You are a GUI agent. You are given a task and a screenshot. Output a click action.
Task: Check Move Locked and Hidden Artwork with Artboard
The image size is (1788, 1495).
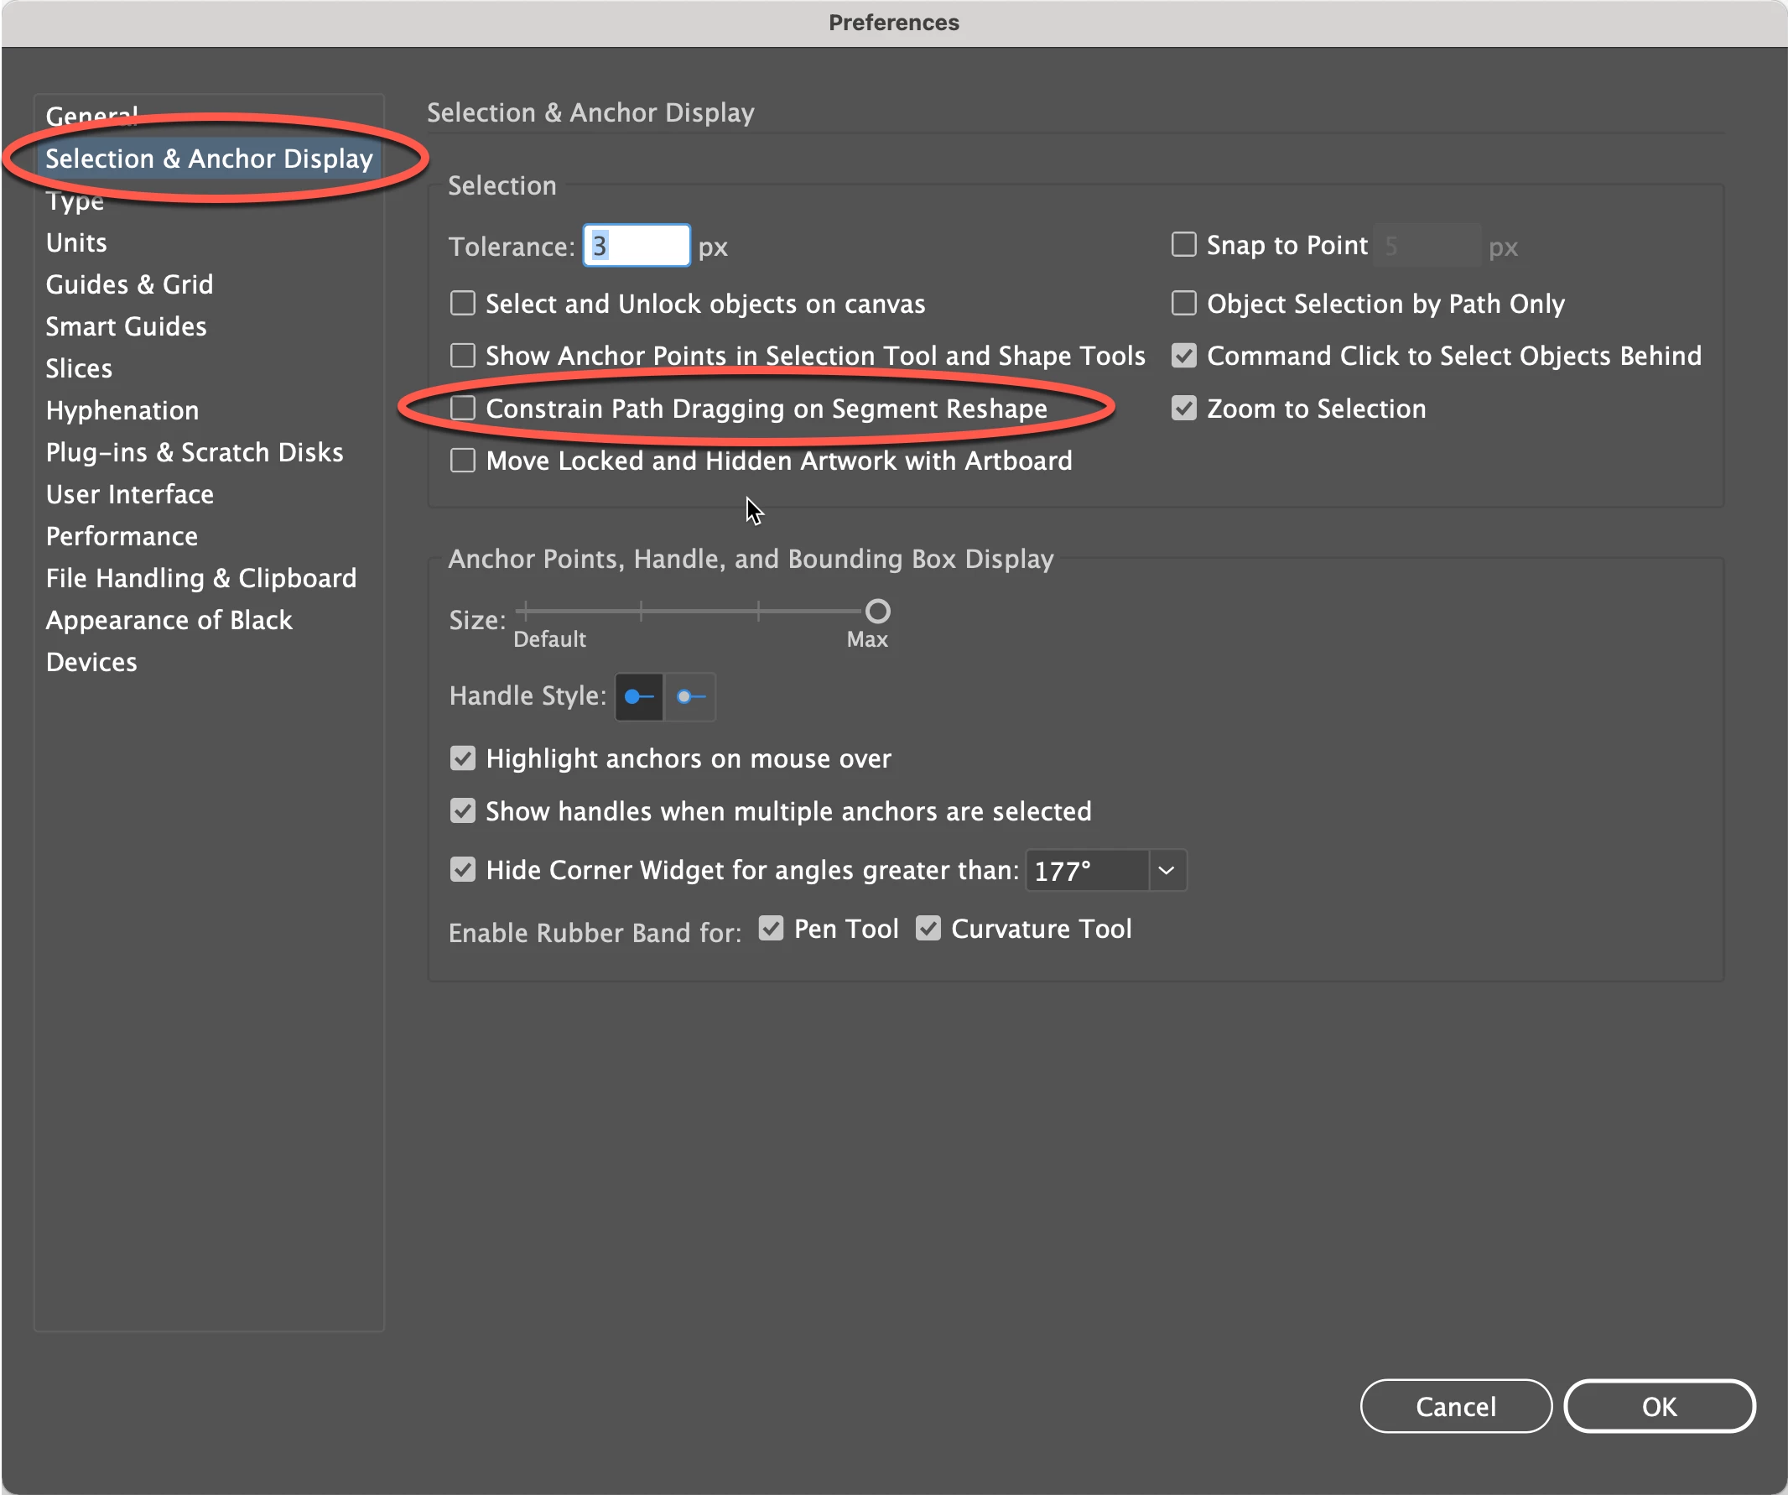[x=462, y=461]
